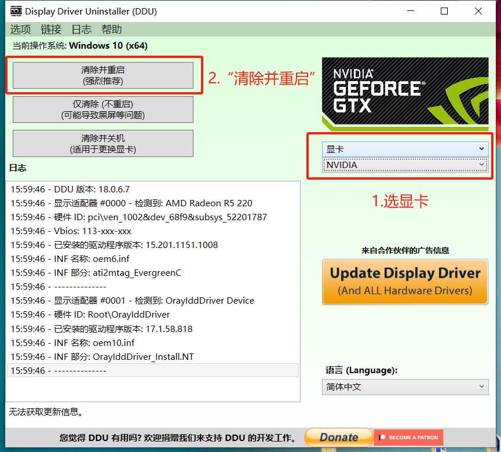The image size is (501, 452).
Task: Select the AMD Radeon R5 220 log entry
Action: coord(131,203)
